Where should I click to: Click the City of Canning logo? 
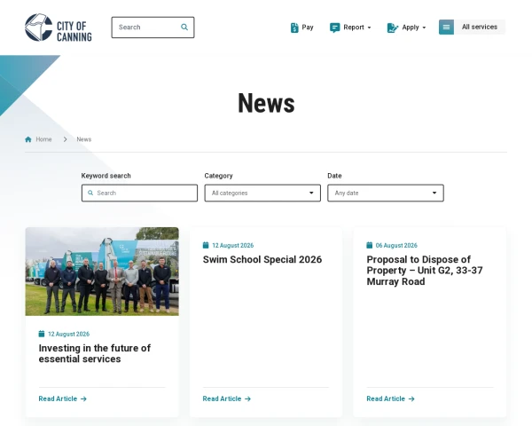tap(59, 28)
